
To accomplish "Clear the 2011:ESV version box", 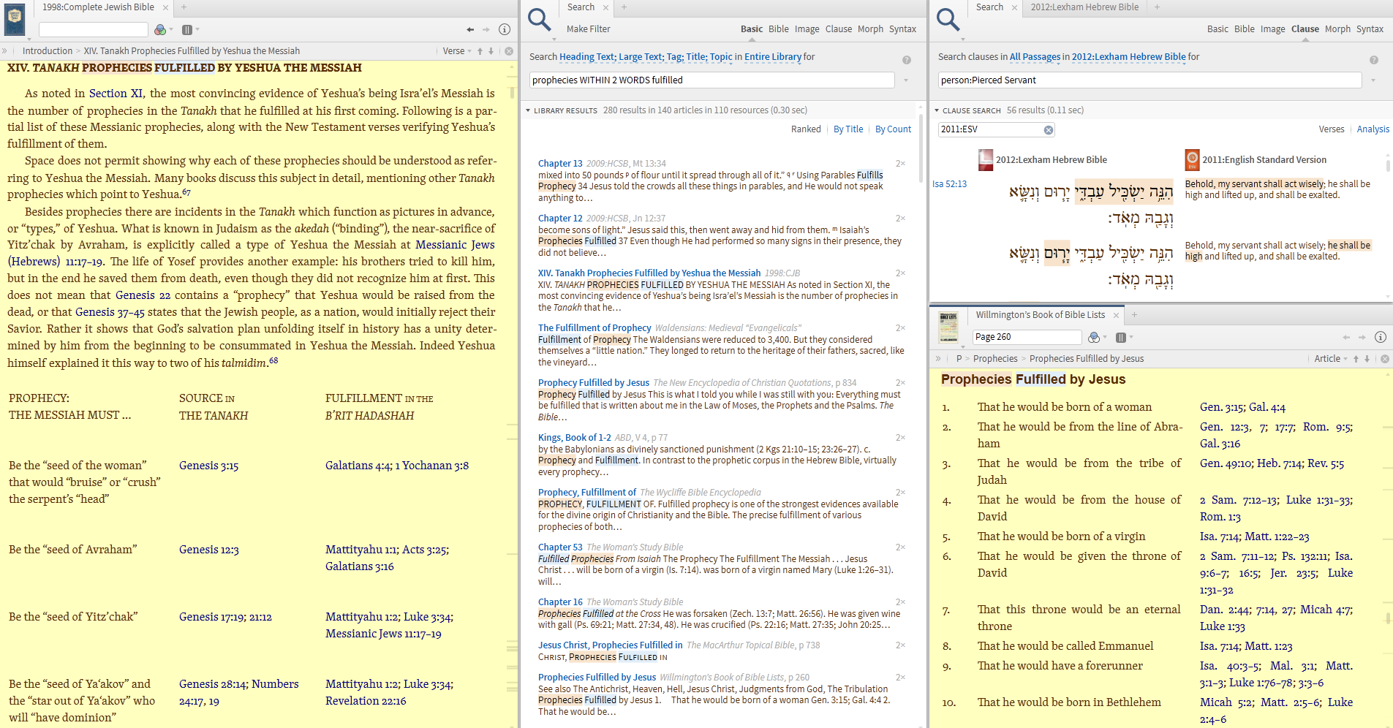I will click(1049, 130).
